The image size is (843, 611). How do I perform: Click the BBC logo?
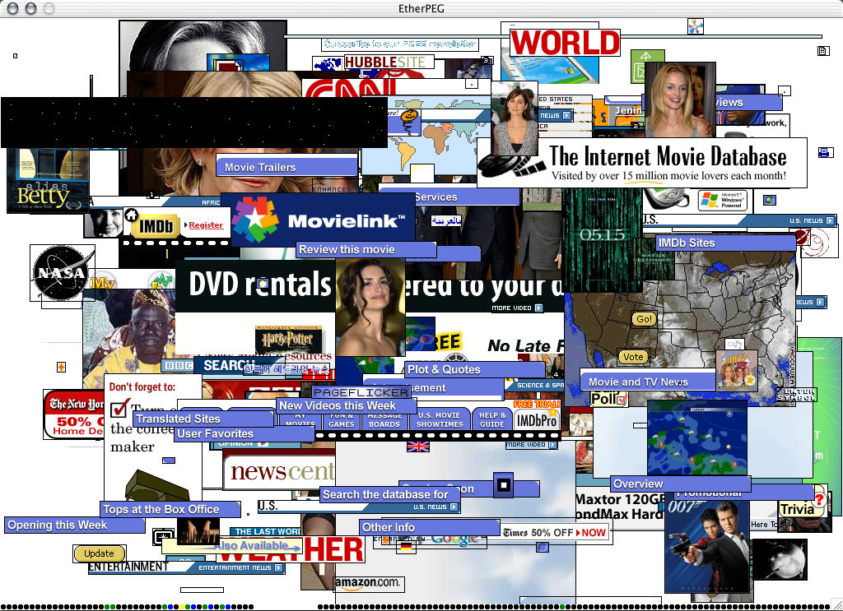(179, 366)
